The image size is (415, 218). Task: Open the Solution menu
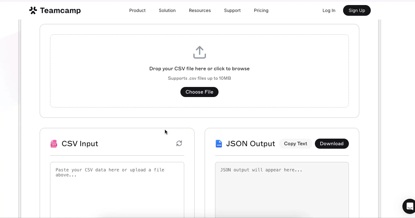(167, 10)
